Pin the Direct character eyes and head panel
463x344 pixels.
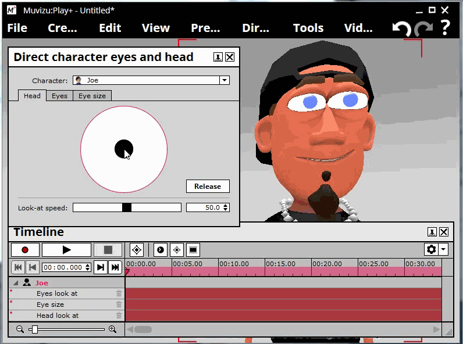pos(218,57)
